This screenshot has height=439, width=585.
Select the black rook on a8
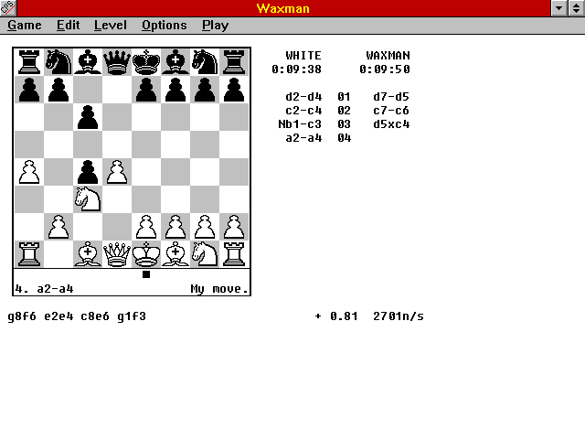(29, 62)
